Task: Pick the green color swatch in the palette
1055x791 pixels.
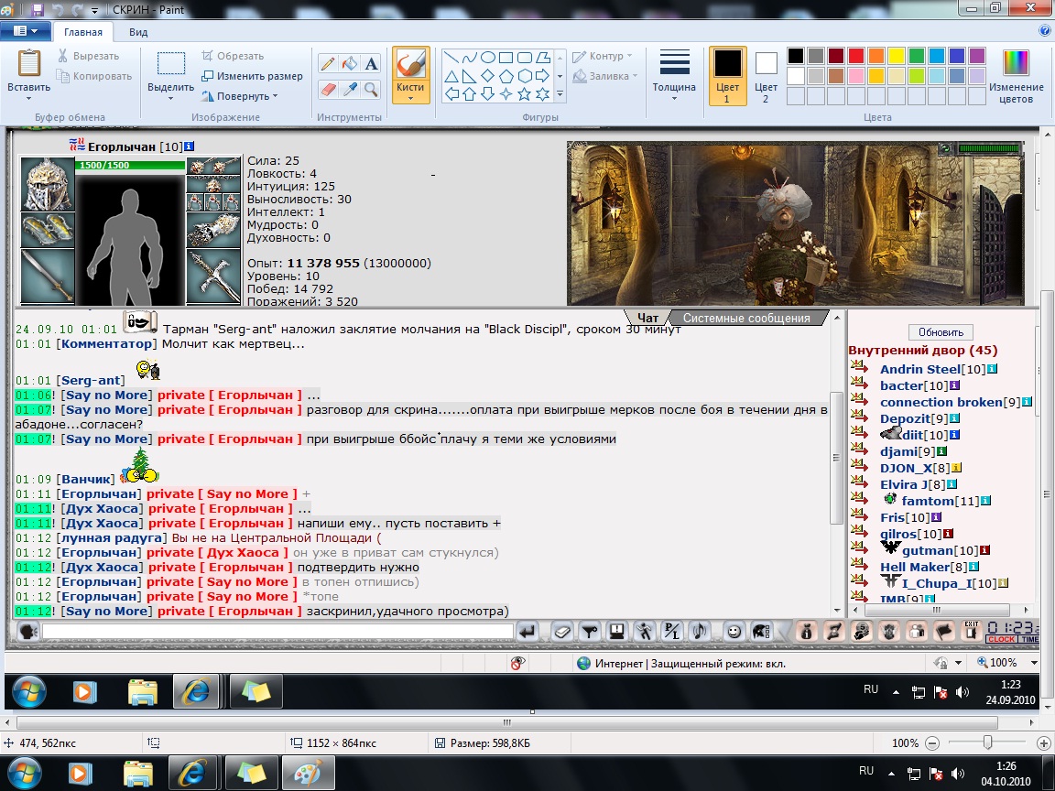Action: (x=917, y=55)
